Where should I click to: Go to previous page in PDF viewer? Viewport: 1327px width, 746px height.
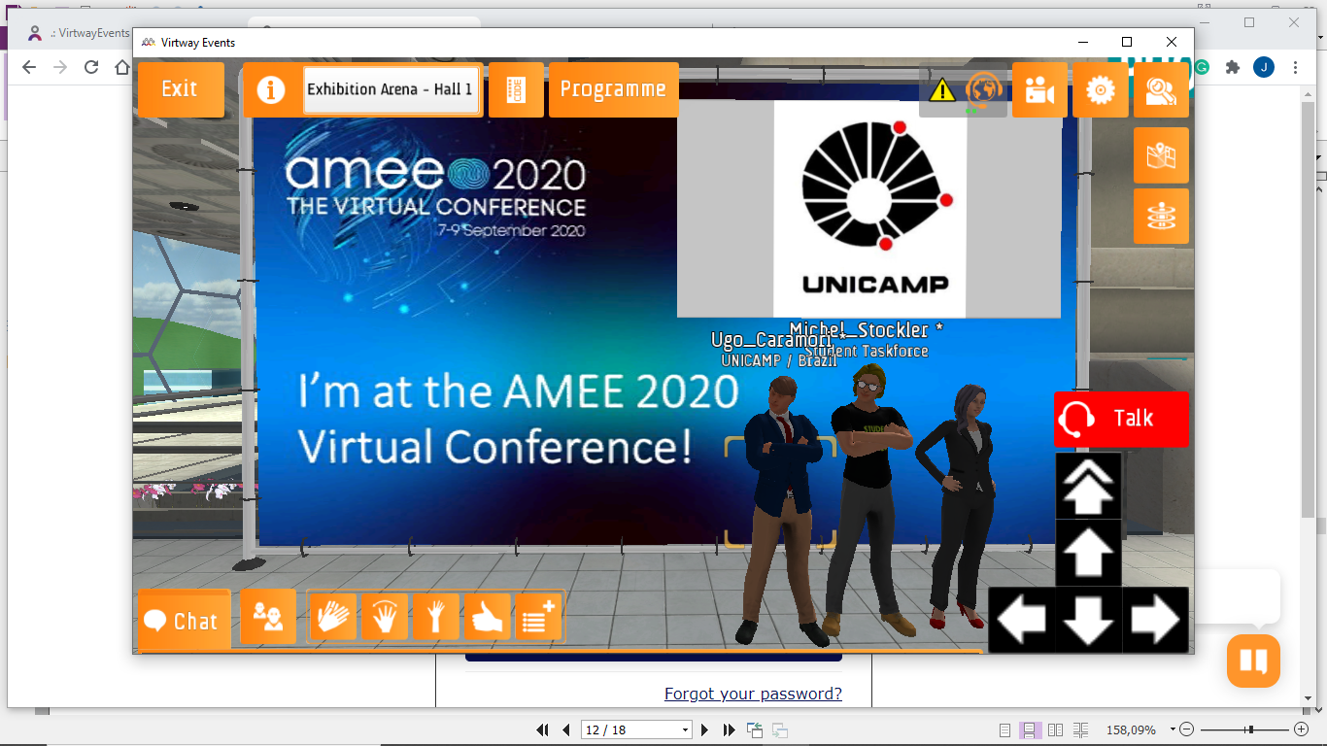pos(566,729)
